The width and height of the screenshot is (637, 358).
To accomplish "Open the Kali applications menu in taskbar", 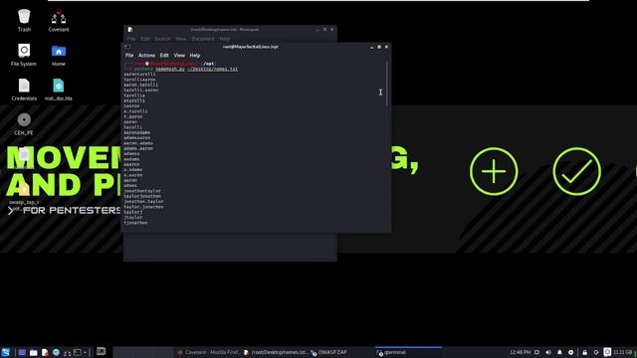I will point(6,352).
